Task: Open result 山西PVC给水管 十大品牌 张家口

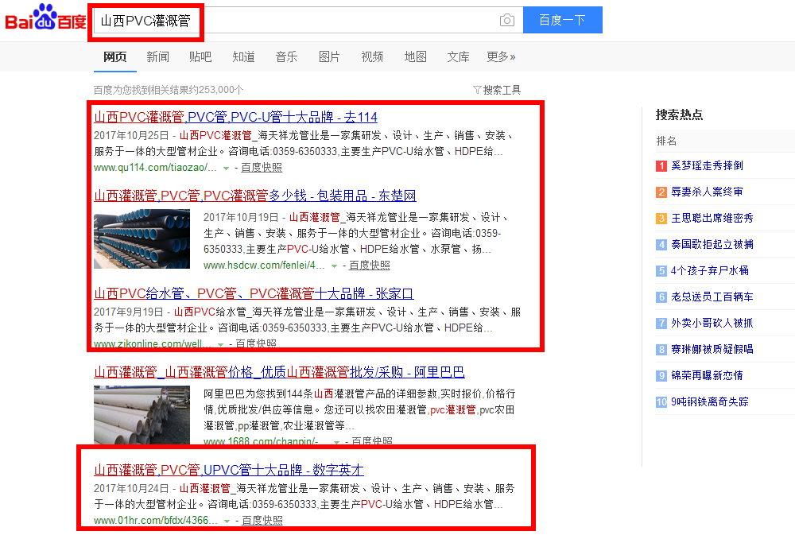Action: (x=254, y=293)
